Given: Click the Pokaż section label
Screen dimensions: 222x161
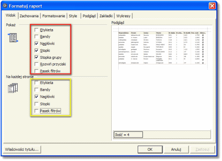Looking at the screenshot, I should coord(11,25).
